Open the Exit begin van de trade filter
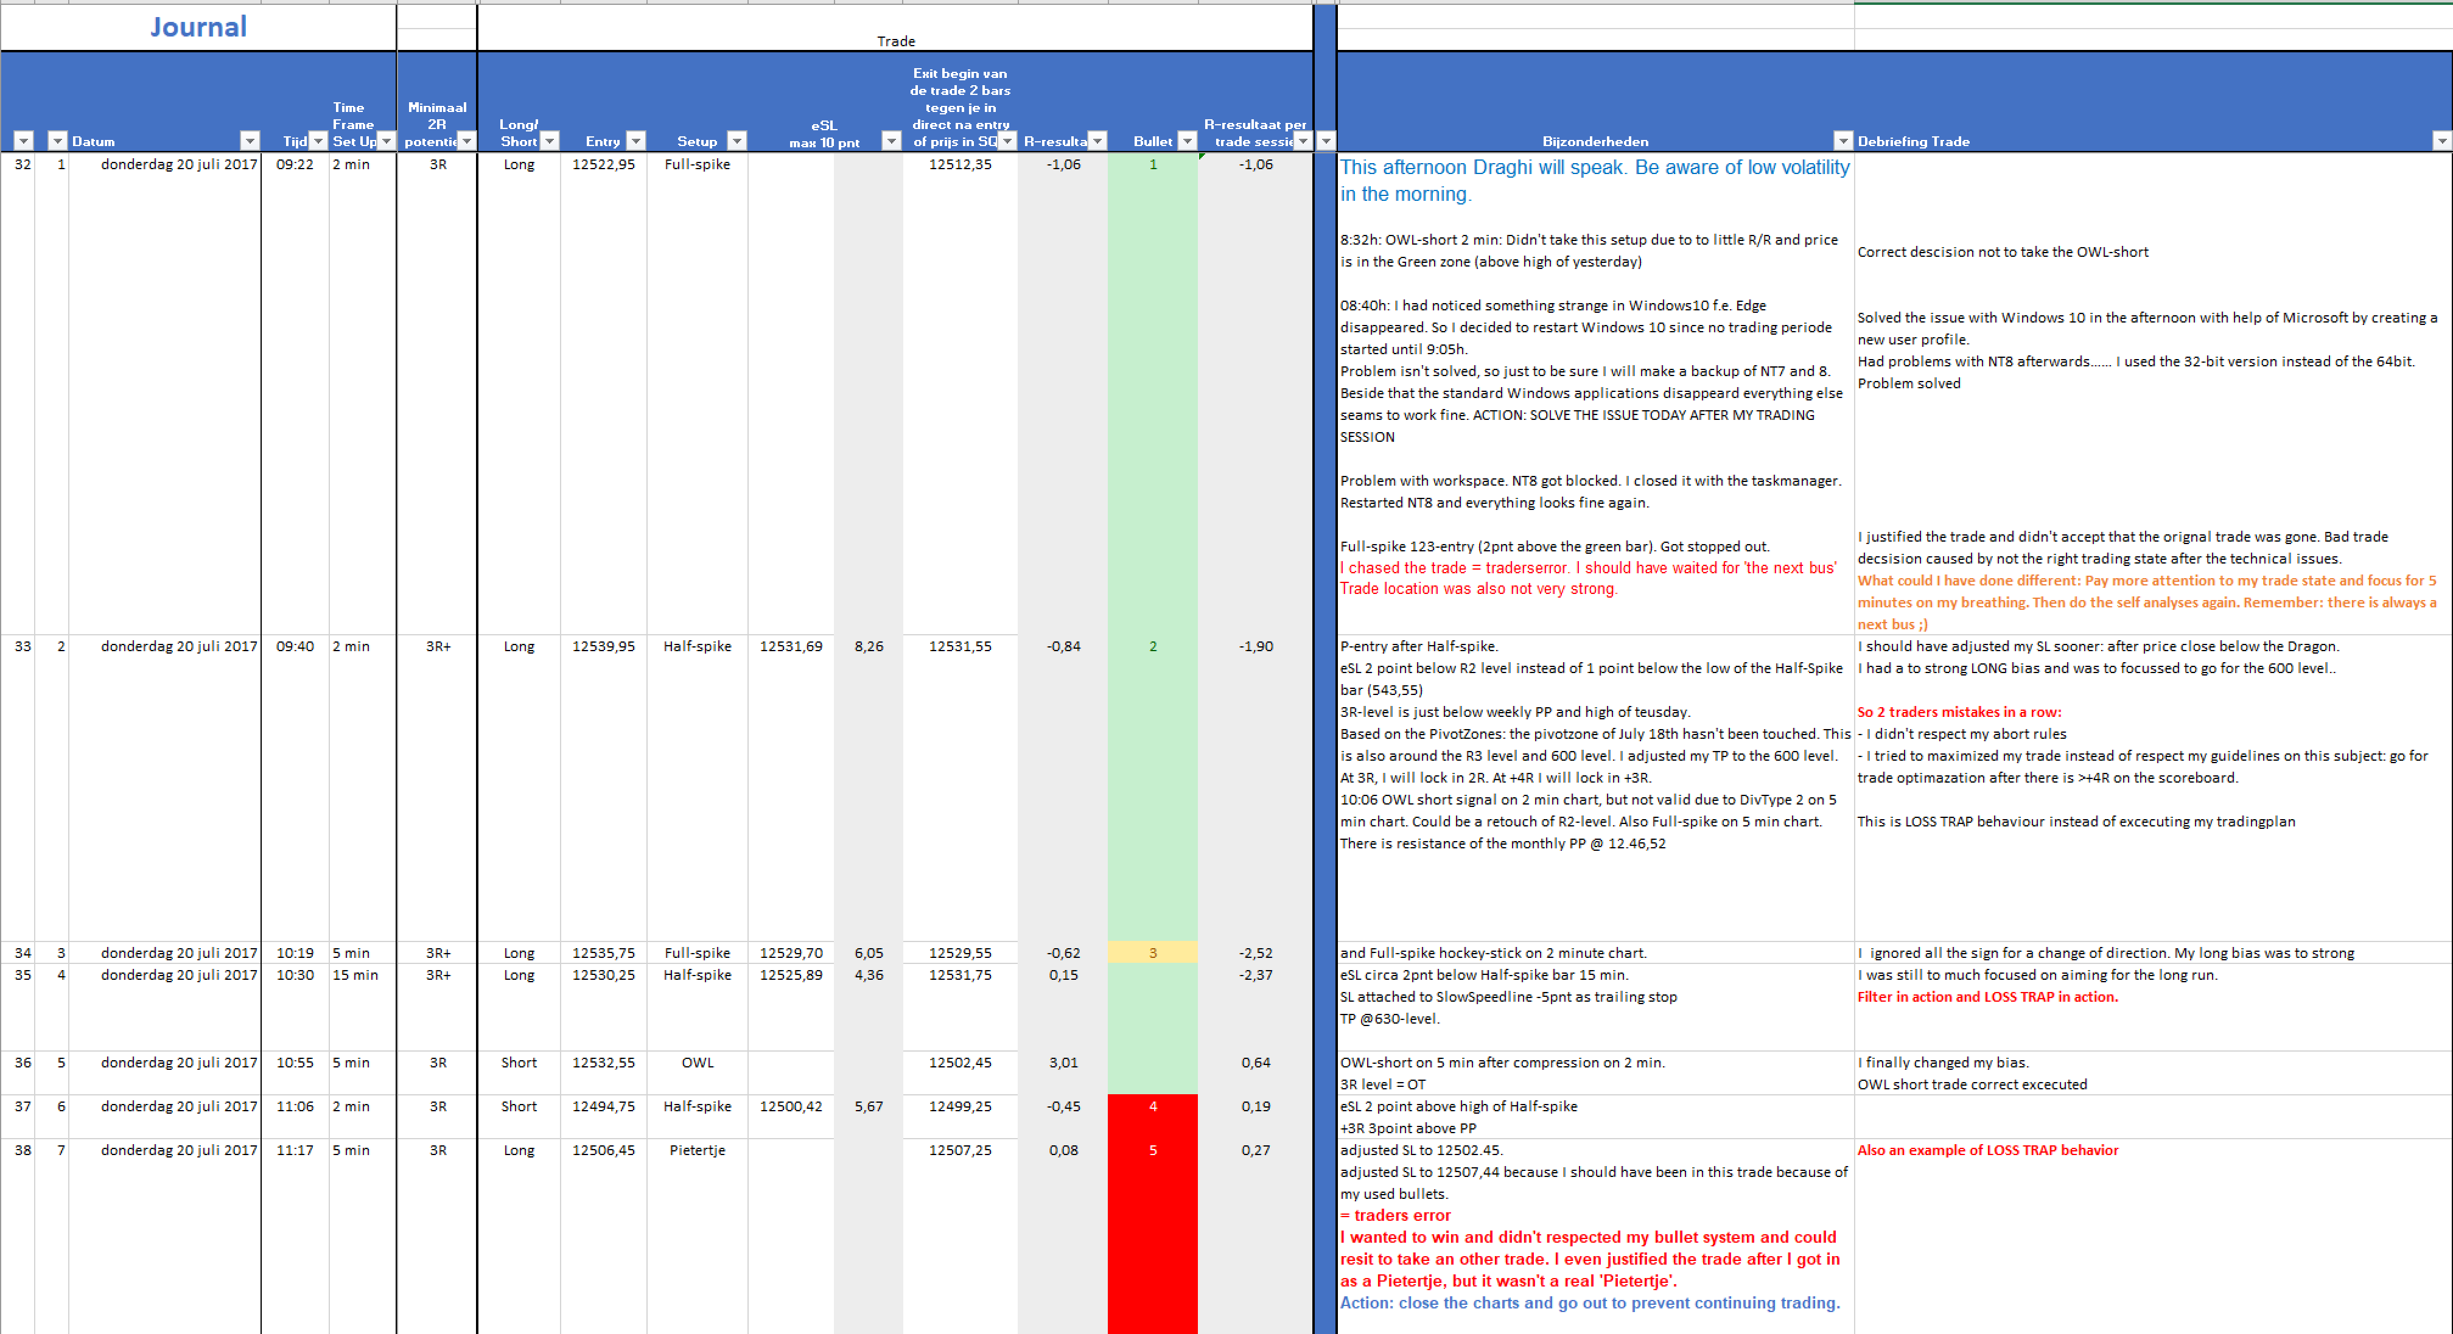The image size is (2453, 1334). tap(1007, 141)
